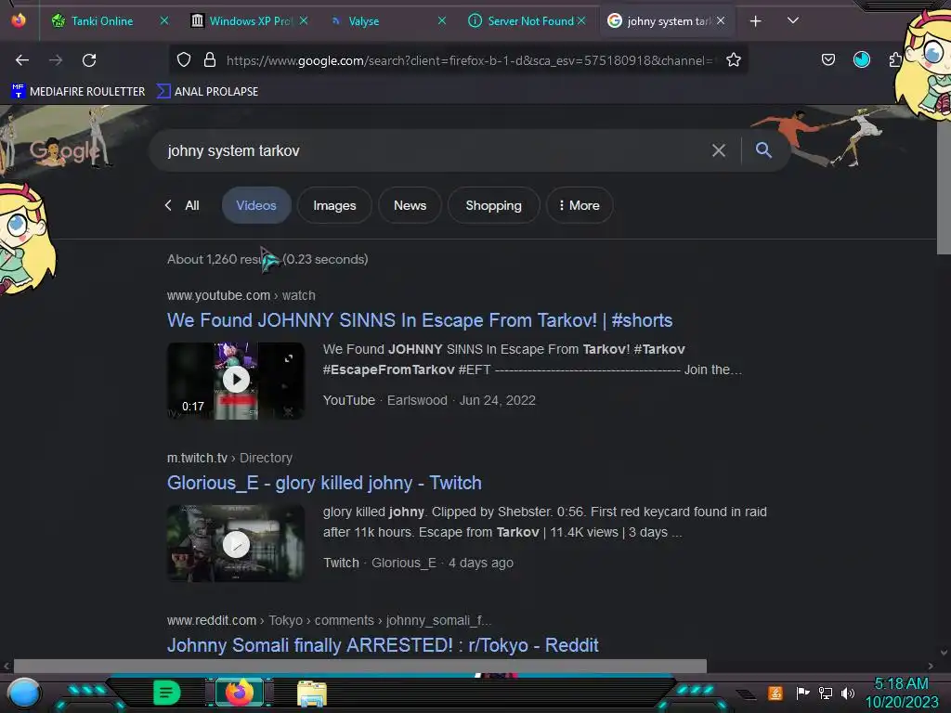The width and height of the screenshot is (951, 713).
Task: Open green notes app in taskbar
Action: [x=166, y=693]
